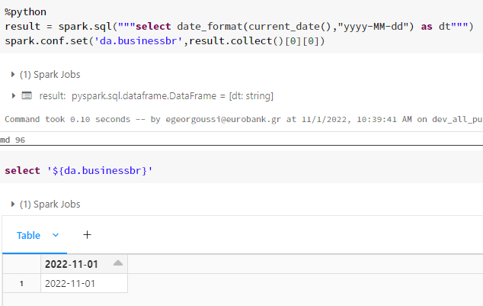The height and width of the screenshot is (306, 483).
Task: Select the 2022-11-01 cell in row 1
Action: pos(69,284)
